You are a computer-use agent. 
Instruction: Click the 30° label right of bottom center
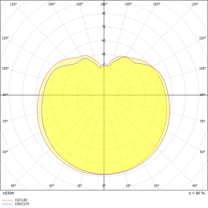[156, 186]
